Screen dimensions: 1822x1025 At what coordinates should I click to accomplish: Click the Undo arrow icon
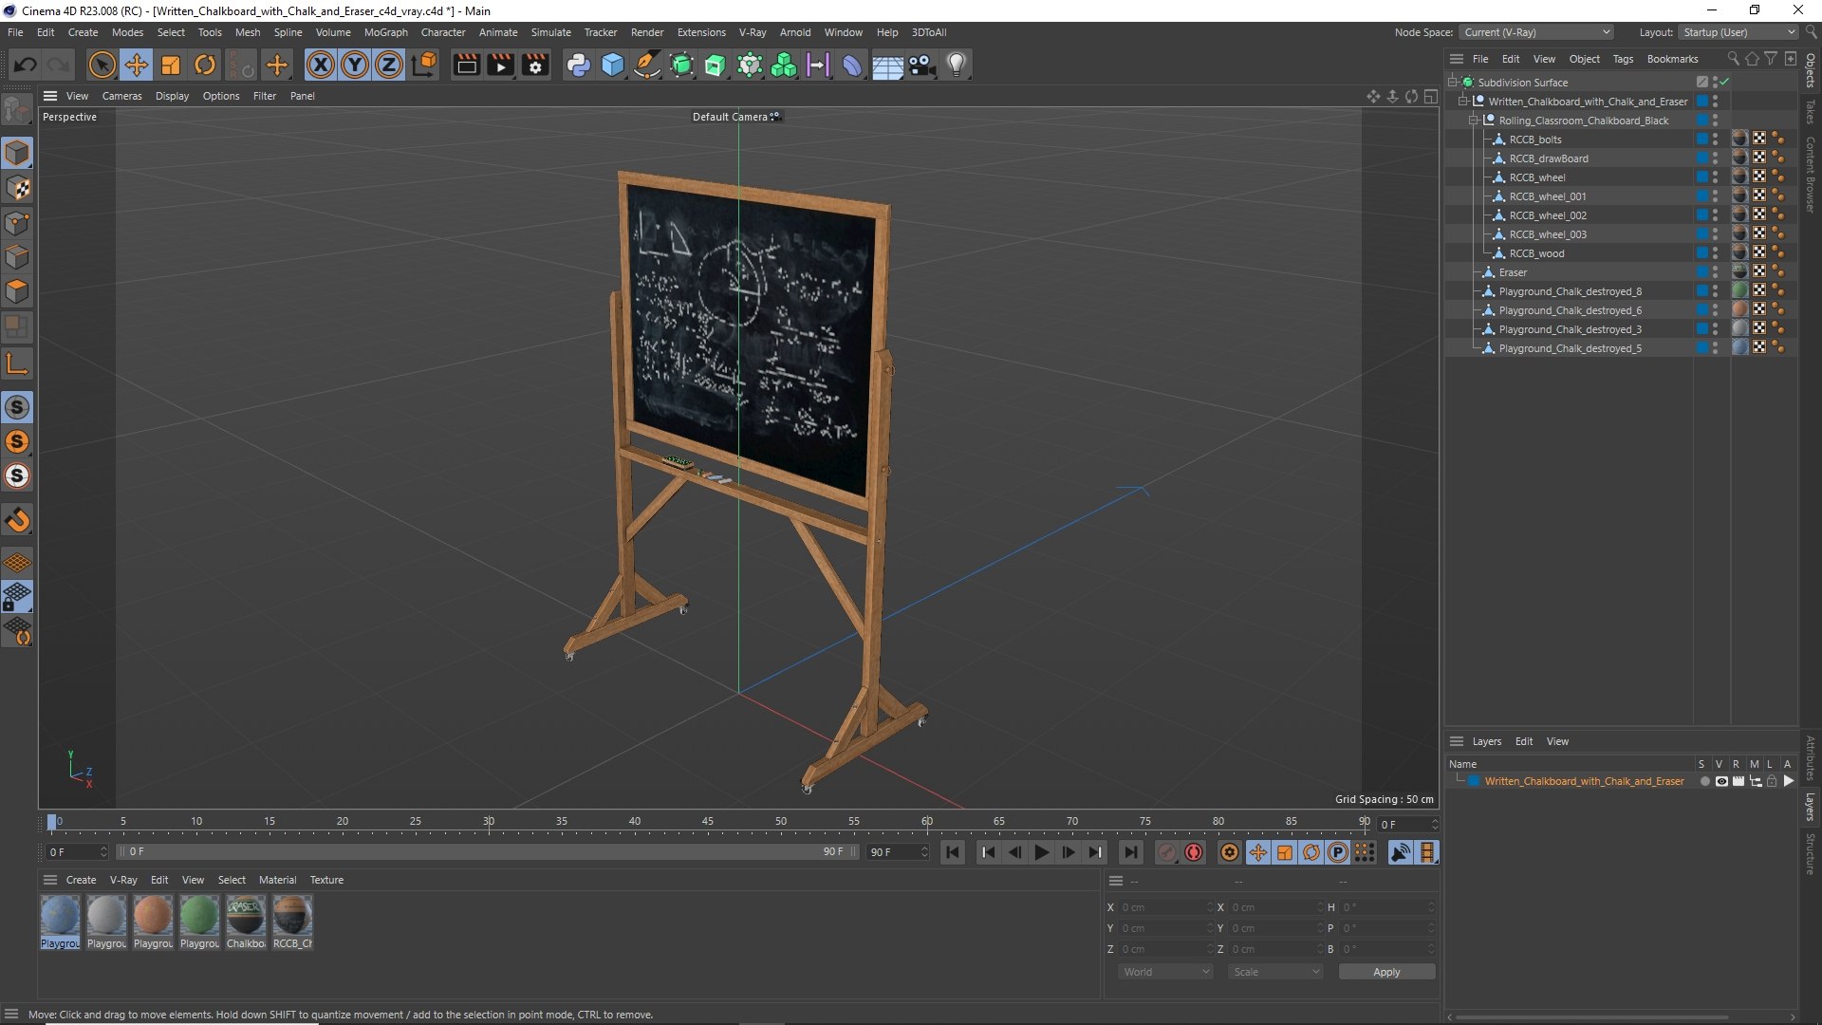(x=26, y=65)
